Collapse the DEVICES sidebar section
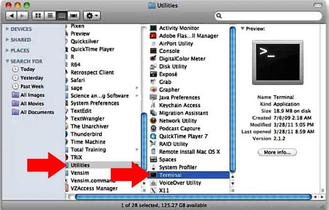Screen dimensions: 329x210 pyautogui.click(x=7, y=29)
